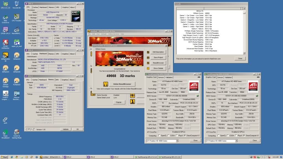
Task: Open the Start menu on the taskbar
Action: click(4, 157)
